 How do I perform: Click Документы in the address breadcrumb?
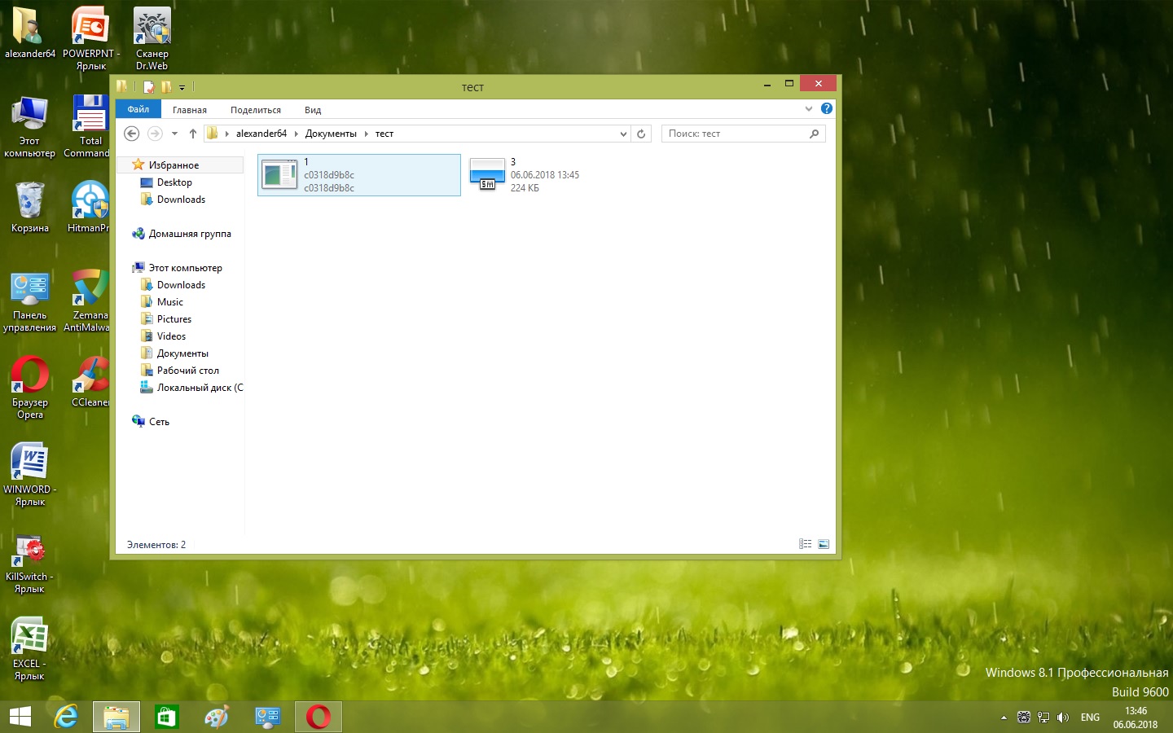pos(331,134)
